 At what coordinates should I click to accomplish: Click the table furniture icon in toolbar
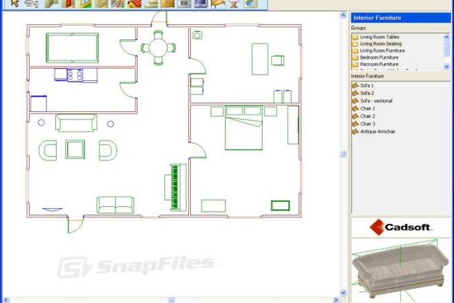pyautogui.click(x=218, y=3)
